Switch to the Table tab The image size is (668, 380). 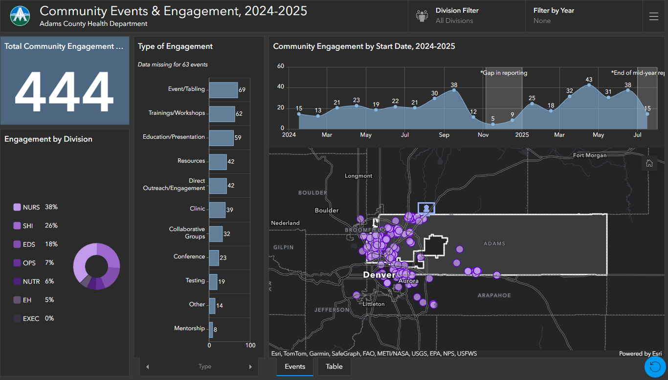(334, 367)
